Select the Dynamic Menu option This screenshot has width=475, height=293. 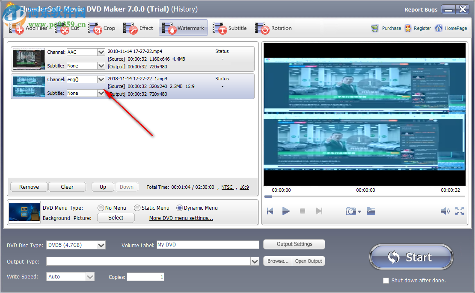180,208
